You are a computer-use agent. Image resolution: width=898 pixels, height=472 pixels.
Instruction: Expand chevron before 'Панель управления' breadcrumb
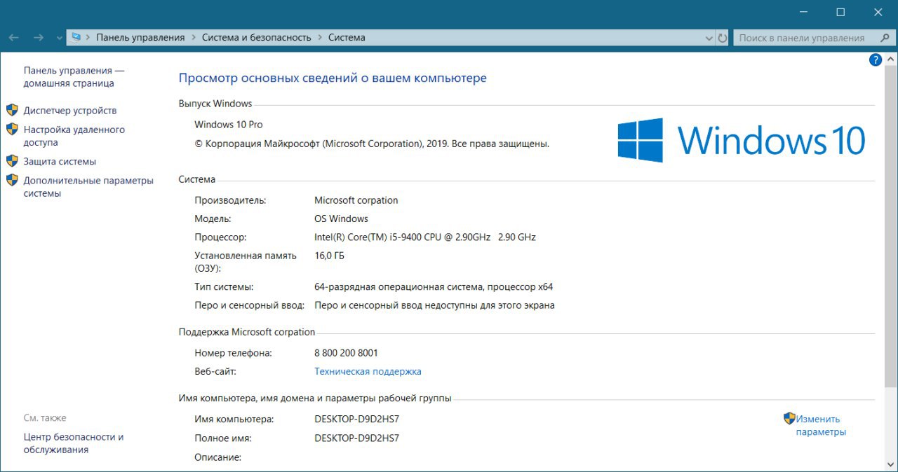[88, 38]
